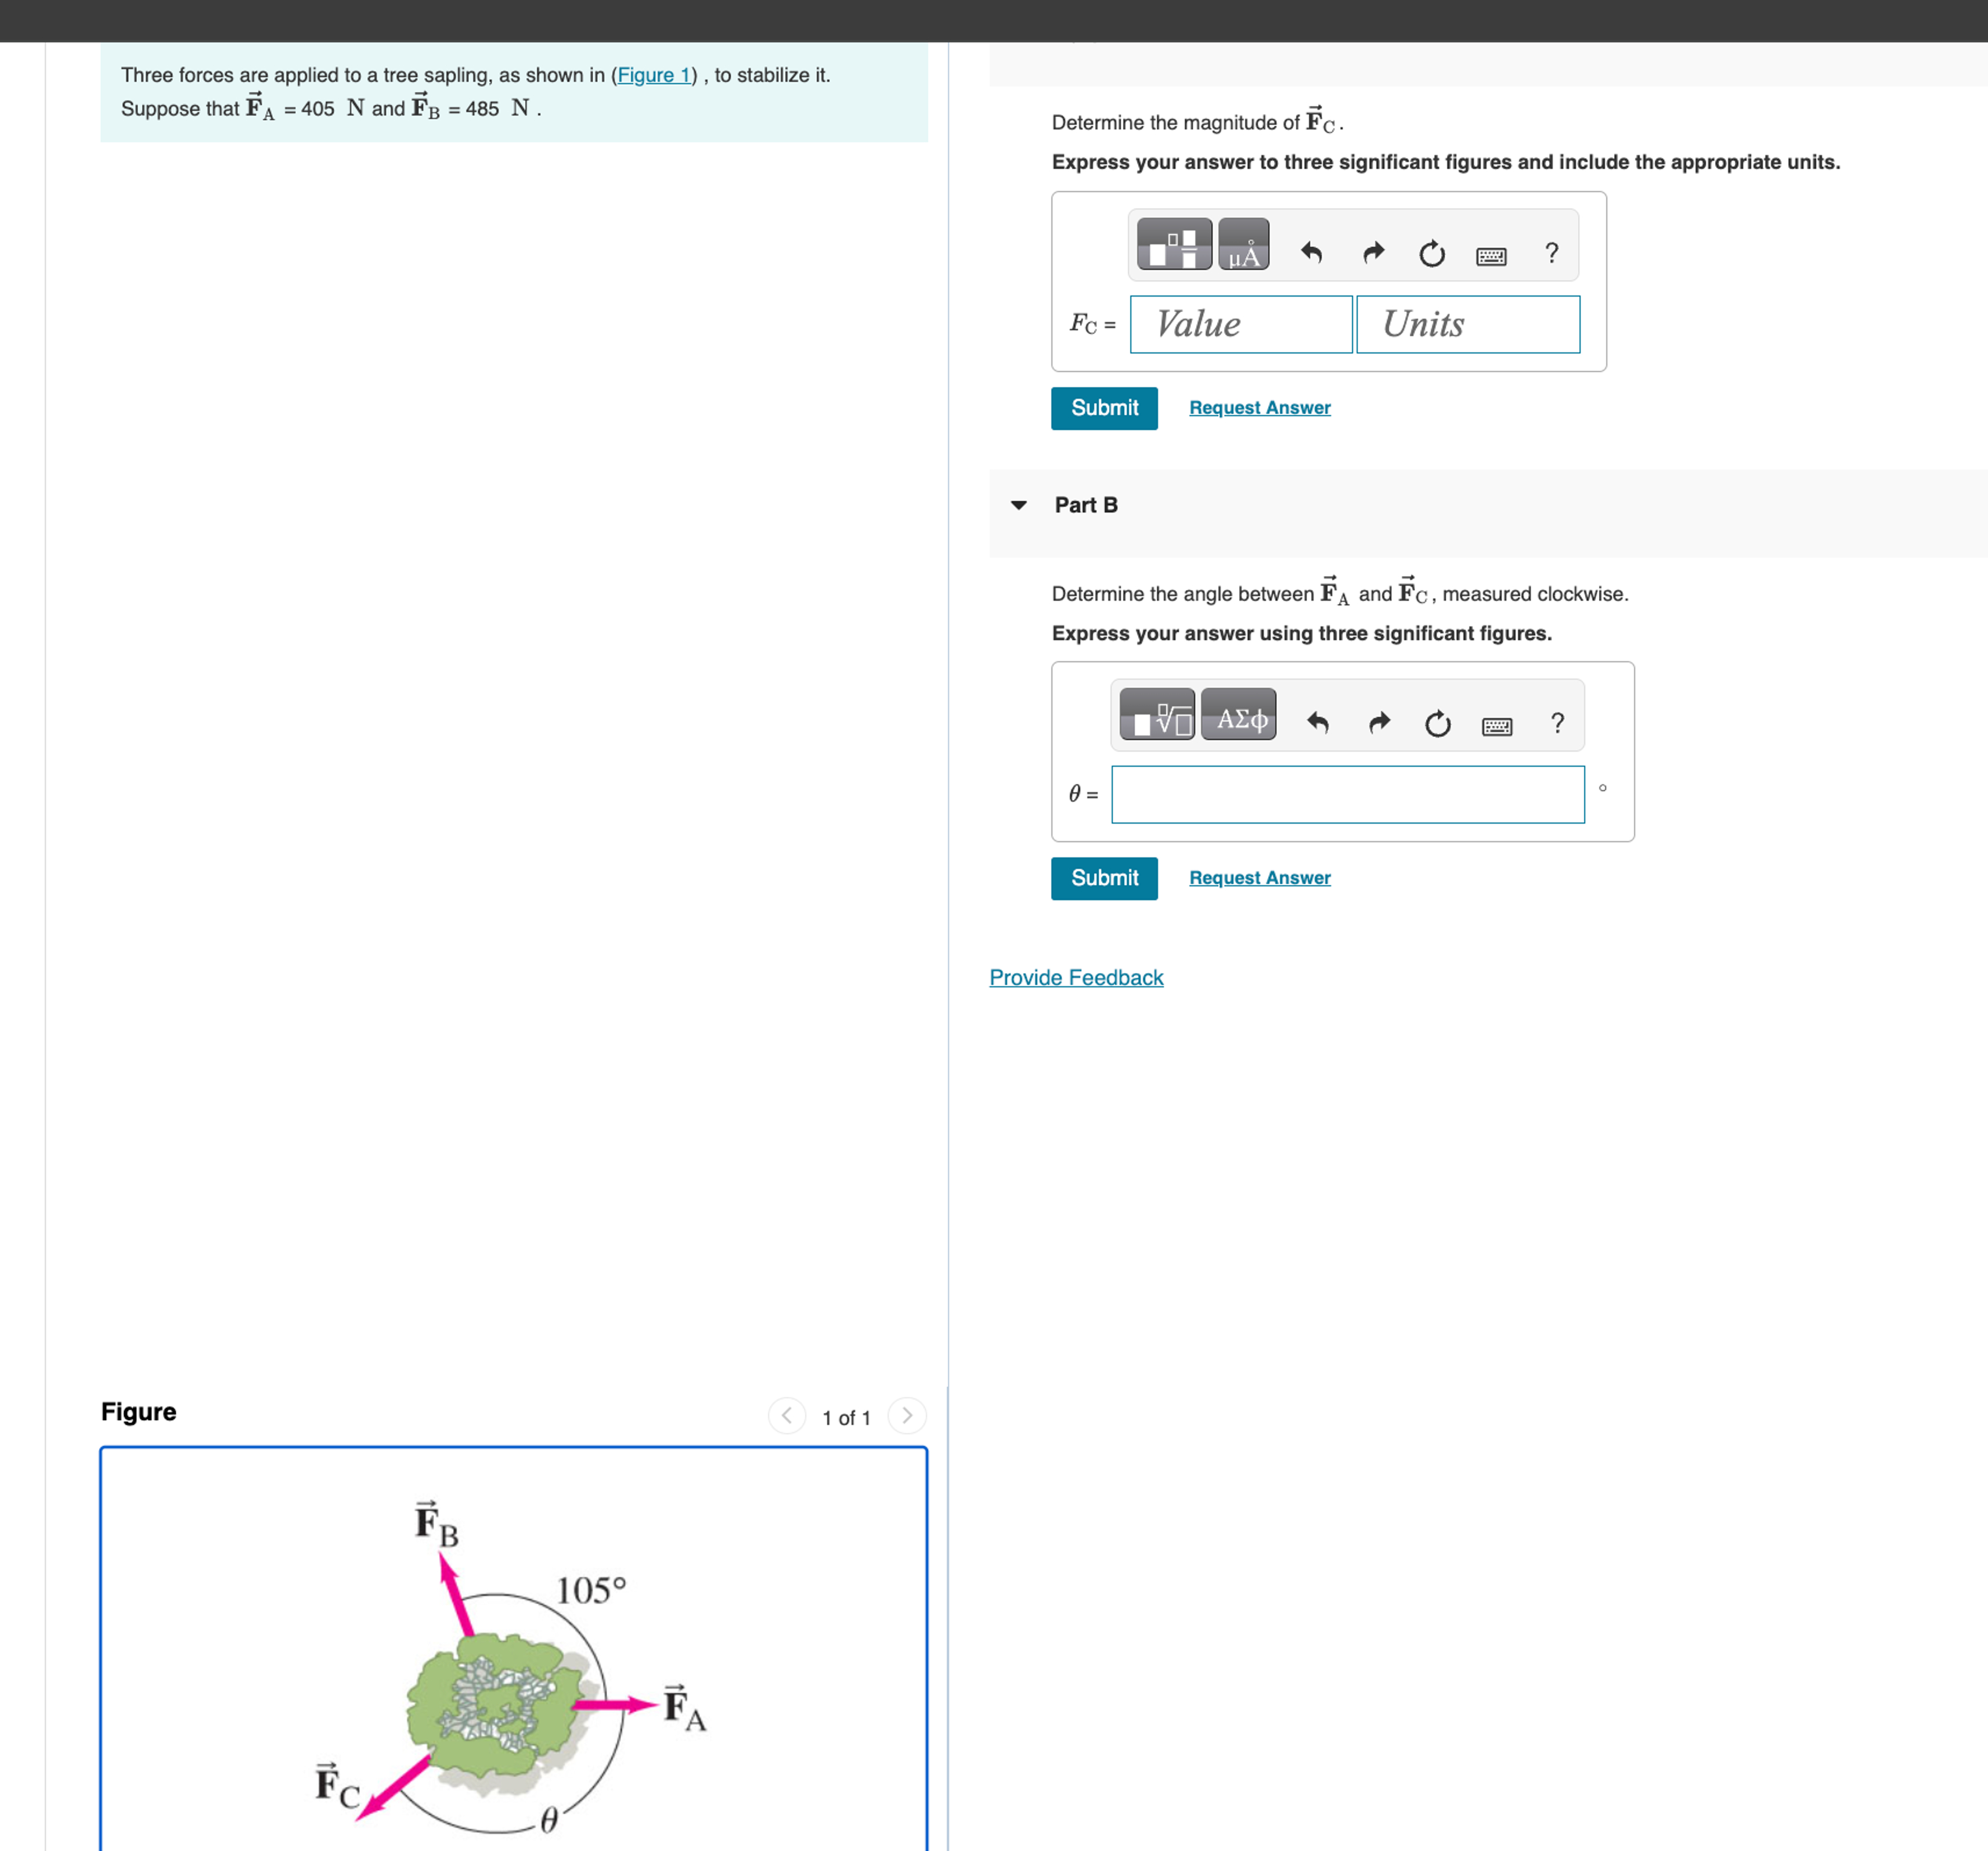
Task: Open the ΑΣφ Greek symbols palette in Part B
Action: pos(1239,714)
